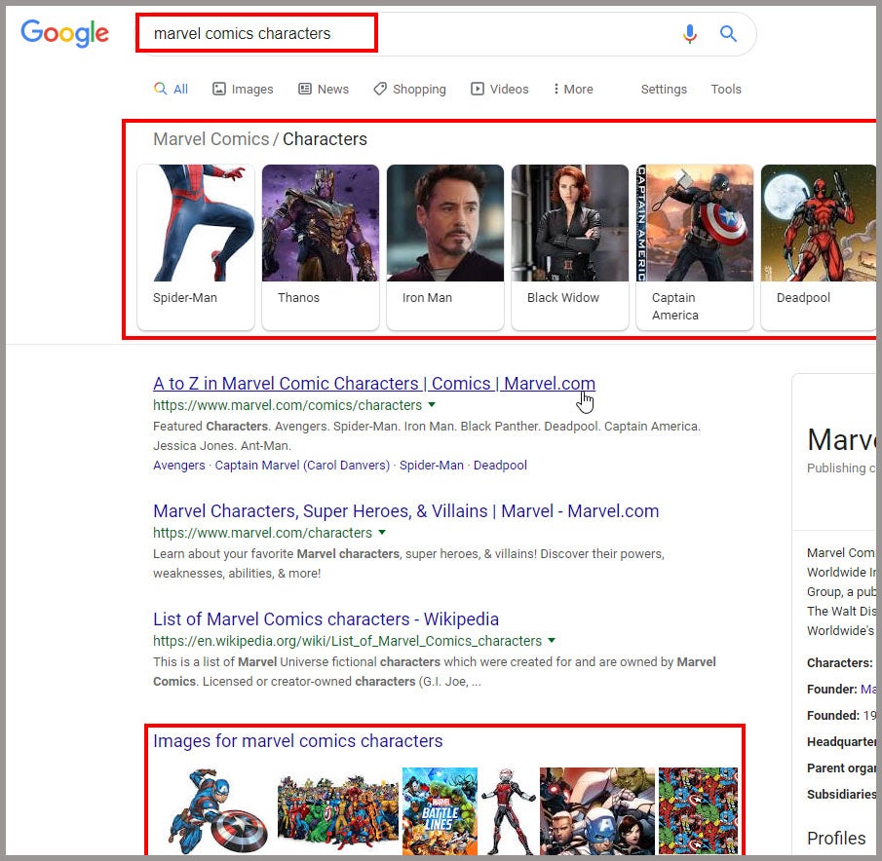Open Marvel Characters, Super Heroes, & Villains result

(406, 511)
